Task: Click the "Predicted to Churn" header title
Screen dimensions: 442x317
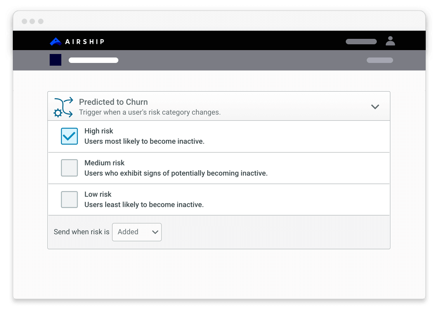Action: (x=113, y=102)
